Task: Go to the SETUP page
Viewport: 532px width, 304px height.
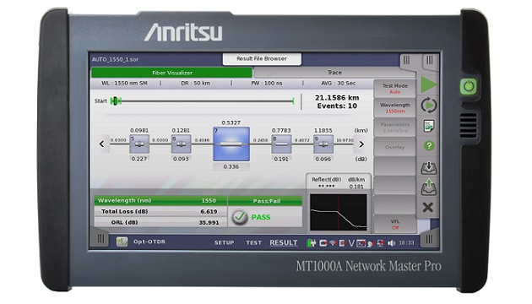Action: 224,243
